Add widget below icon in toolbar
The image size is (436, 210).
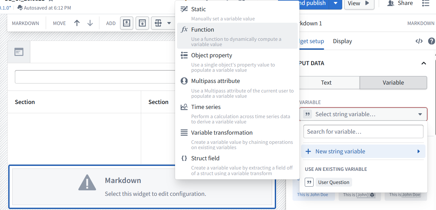pyautogui.click(x=142, y=23)
